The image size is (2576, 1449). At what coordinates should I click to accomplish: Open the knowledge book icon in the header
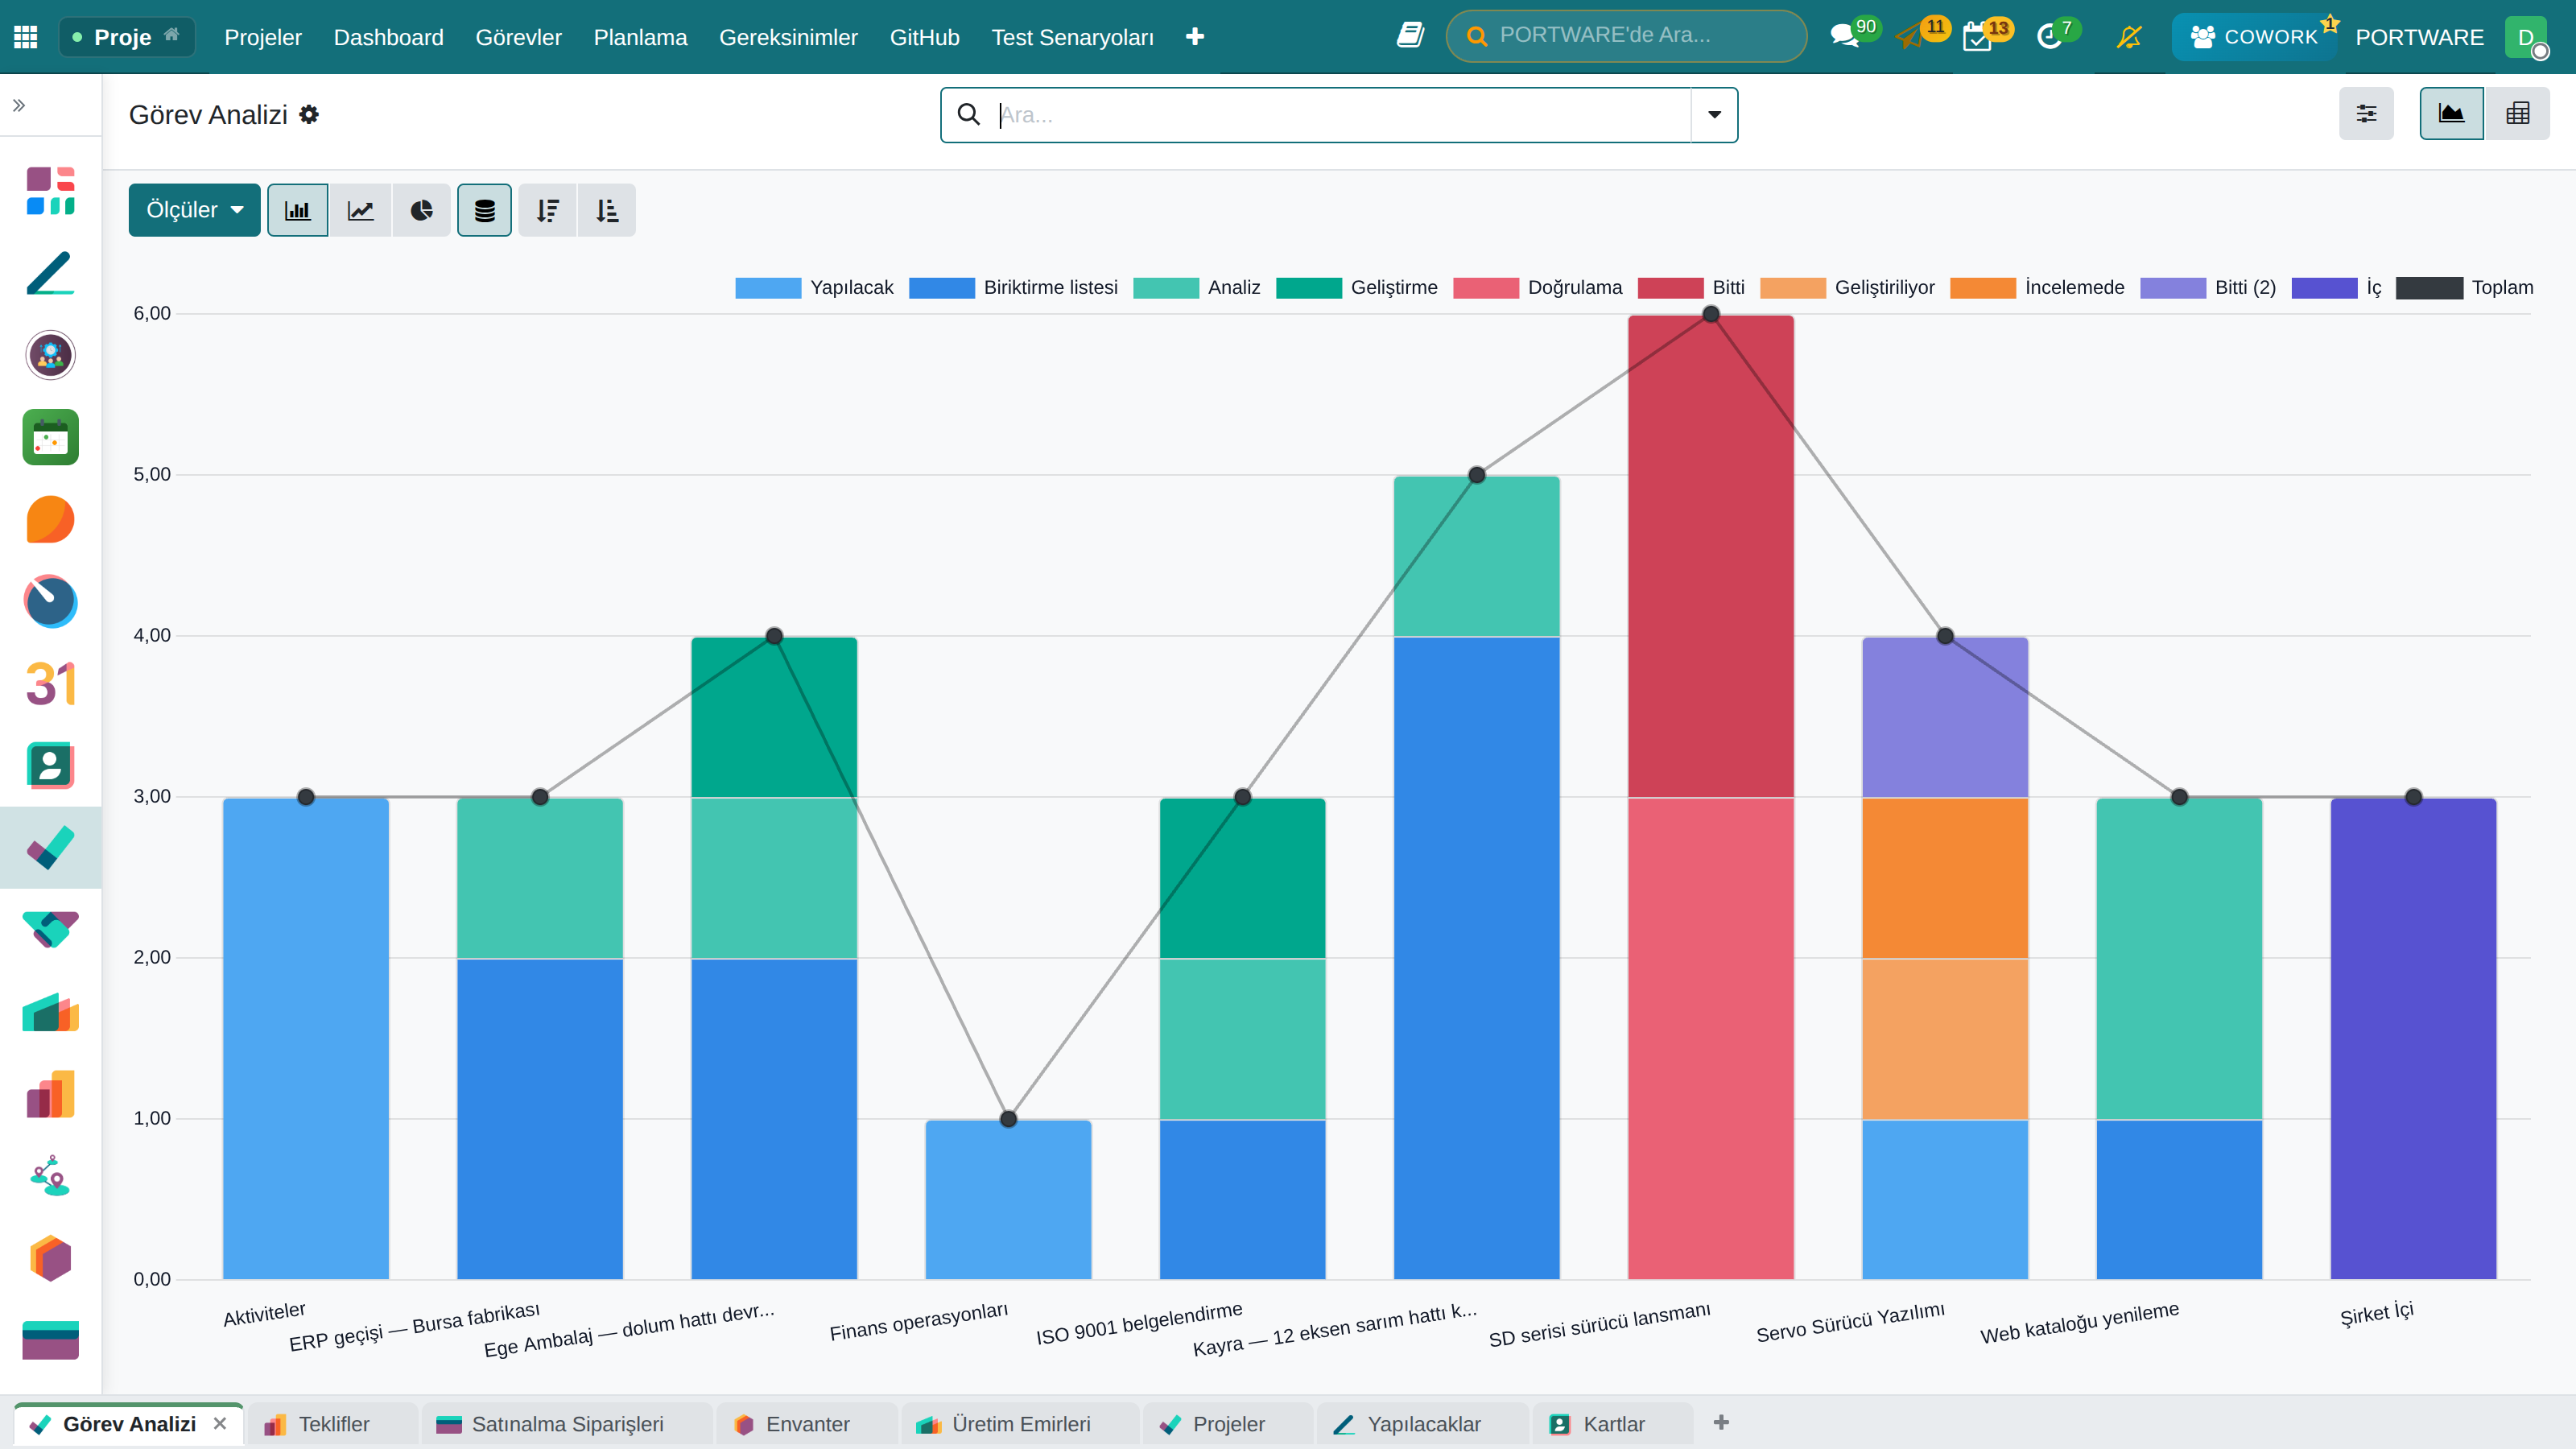pyautogui.click(x=1410, y=36)
